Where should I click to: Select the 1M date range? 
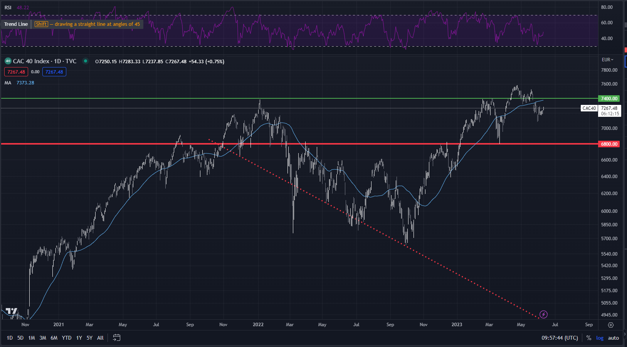click(x=32, y=338)
